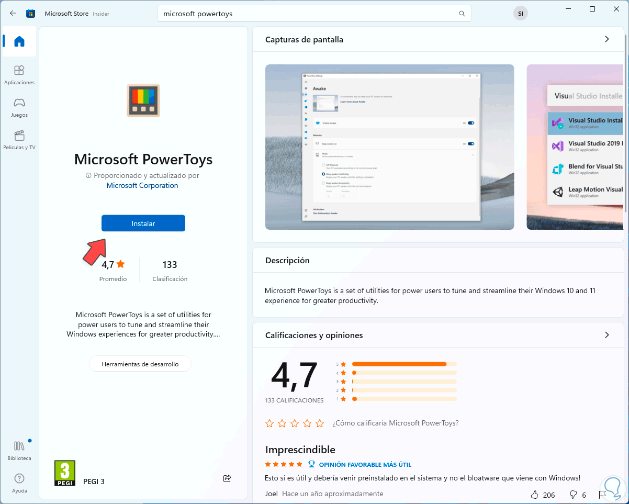Click the 4-star rating bar
This screenshot has width=629, height=504.
tap(405, 373)
